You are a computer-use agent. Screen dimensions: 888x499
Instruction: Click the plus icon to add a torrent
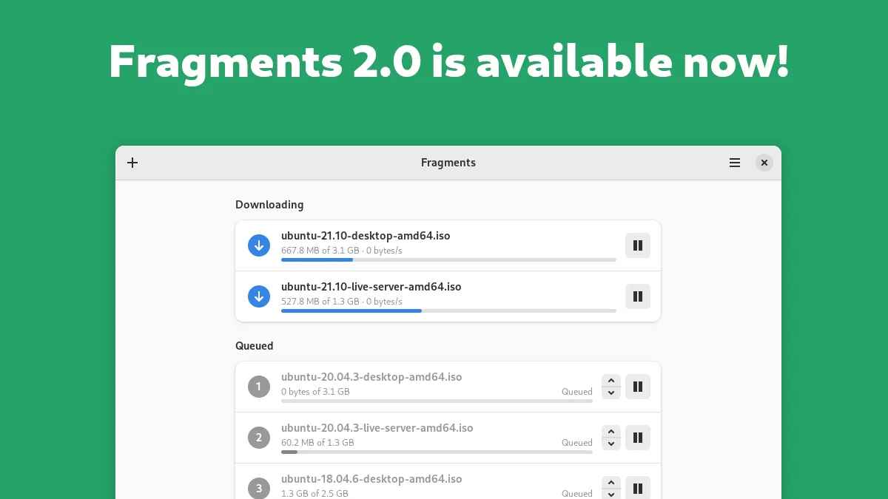(x=132, y=163)
